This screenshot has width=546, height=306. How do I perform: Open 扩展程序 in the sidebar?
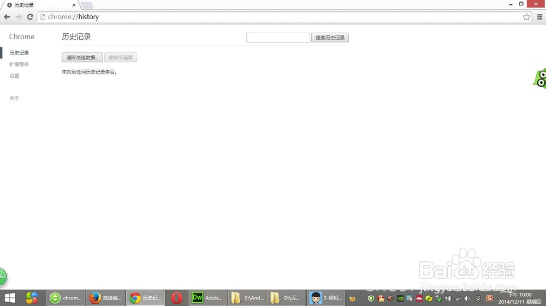19,64
